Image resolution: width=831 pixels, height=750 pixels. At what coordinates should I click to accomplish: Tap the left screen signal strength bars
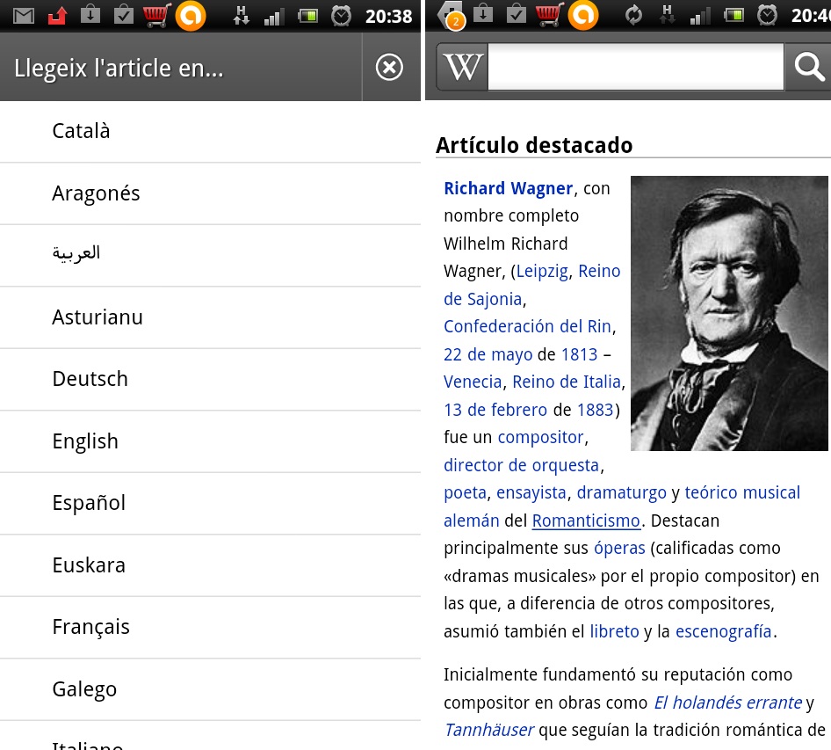click(x=274, y=17)
